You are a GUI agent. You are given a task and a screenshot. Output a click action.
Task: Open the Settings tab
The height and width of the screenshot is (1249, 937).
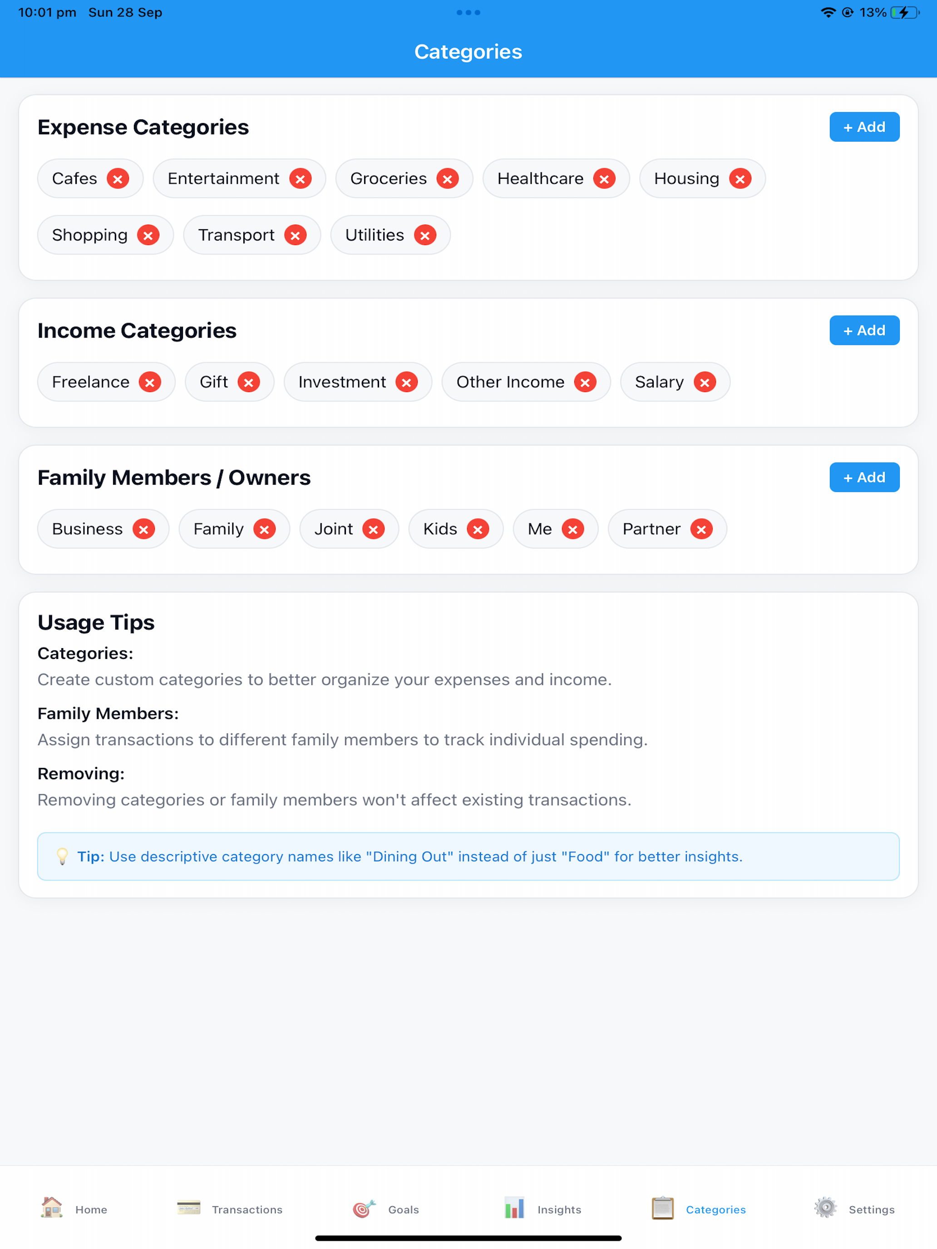(x=854, y=1209)
